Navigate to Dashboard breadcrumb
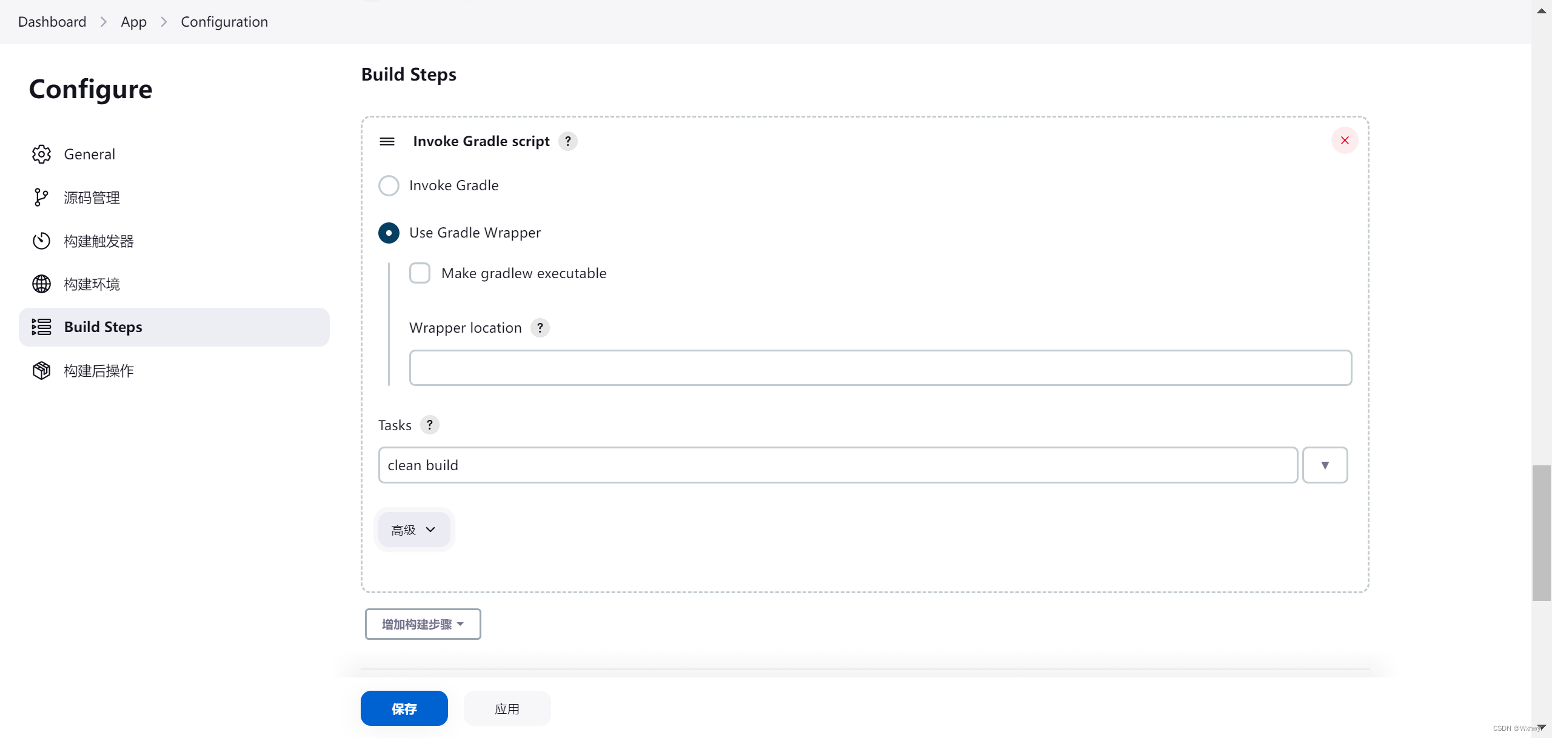 coord(52,22)
